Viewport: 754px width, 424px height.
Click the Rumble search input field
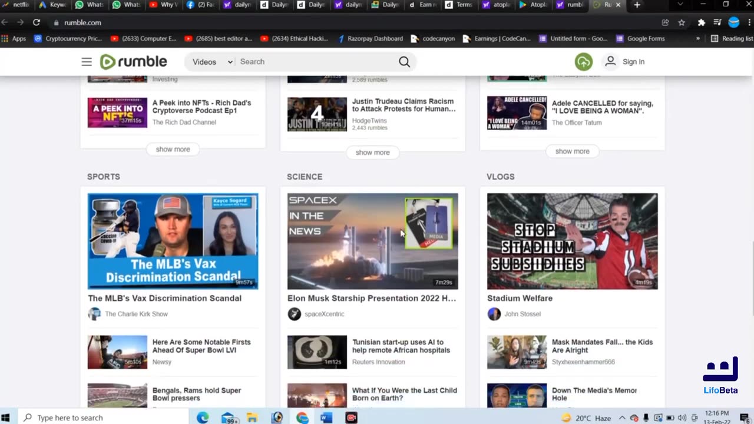coord(315,62)
